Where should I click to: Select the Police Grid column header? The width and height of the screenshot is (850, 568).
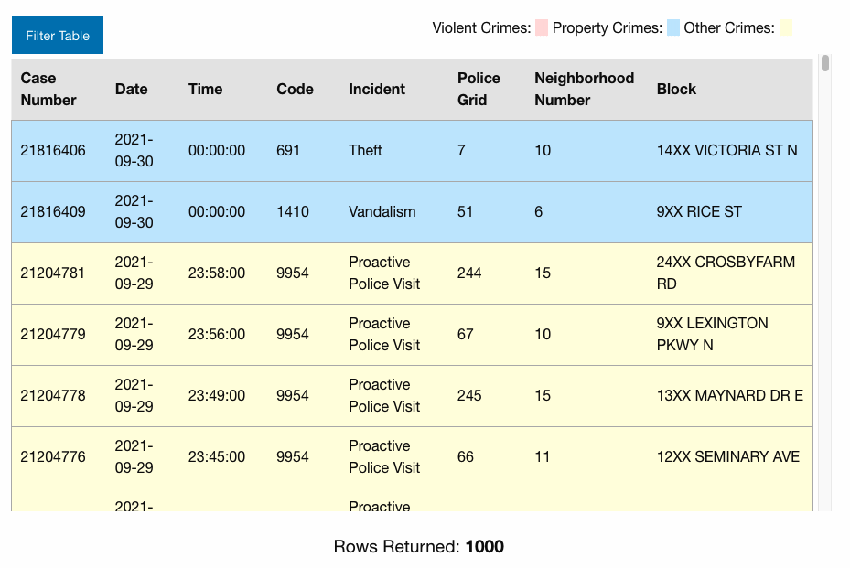(x=479, y=90)
